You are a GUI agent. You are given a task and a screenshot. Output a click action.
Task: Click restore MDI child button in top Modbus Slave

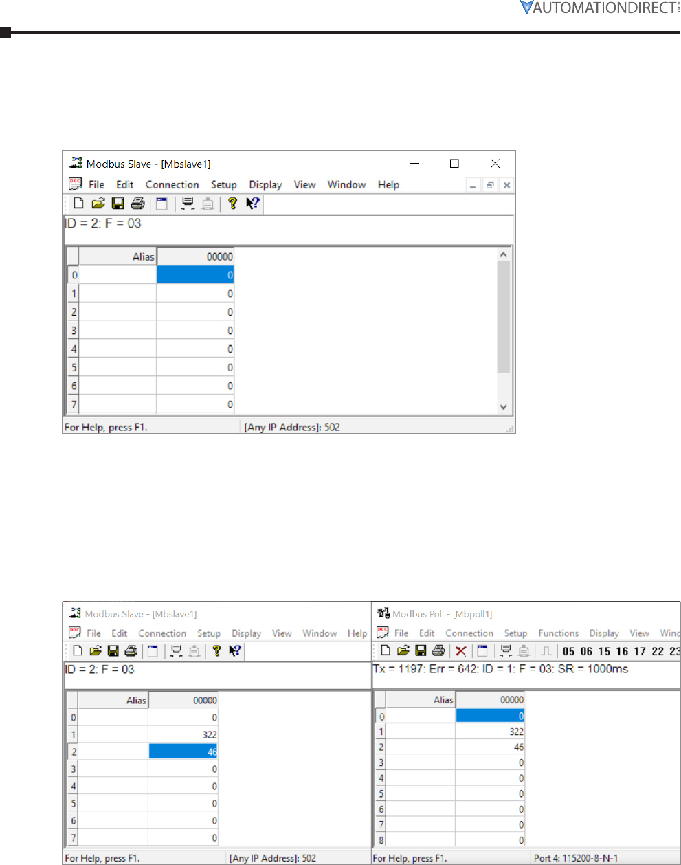pos(490,185)
